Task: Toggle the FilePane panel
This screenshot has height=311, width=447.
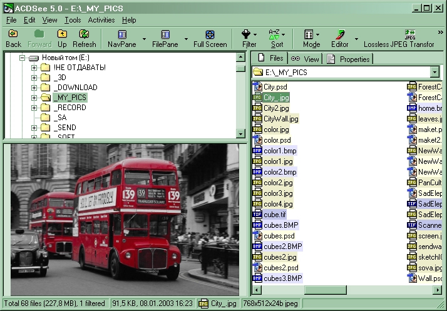Action: [x=165, y=34]
